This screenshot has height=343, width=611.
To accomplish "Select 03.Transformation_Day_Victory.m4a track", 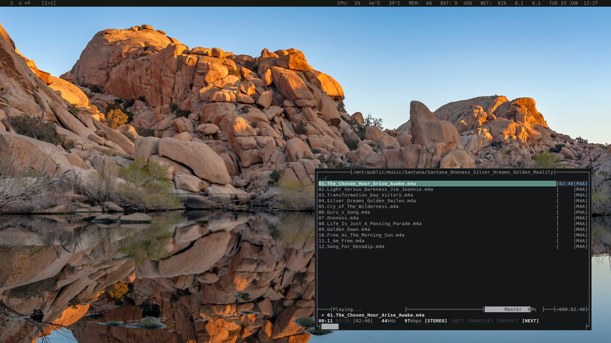I will click(365, 195).
